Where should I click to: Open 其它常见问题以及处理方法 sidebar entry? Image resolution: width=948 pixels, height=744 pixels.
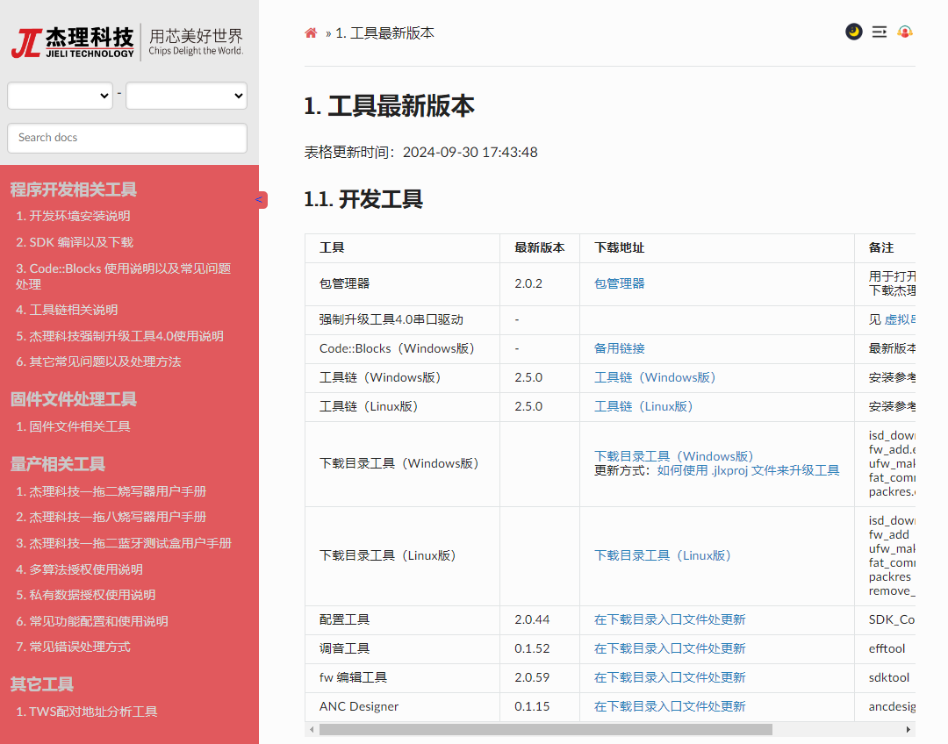(98, 362)
